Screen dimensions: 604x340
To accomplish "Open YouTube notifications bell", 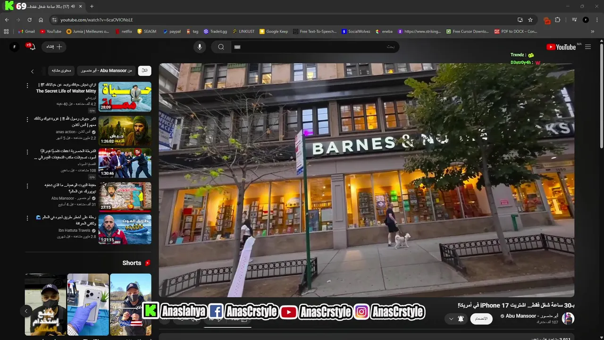I will tap(32, 47).
